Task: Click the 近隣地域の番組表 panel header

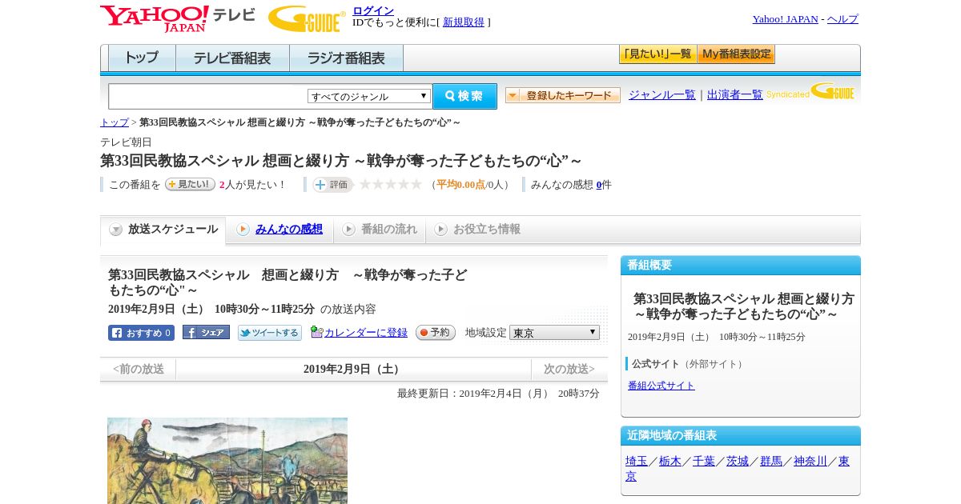Action: click(x=741, y=436)
